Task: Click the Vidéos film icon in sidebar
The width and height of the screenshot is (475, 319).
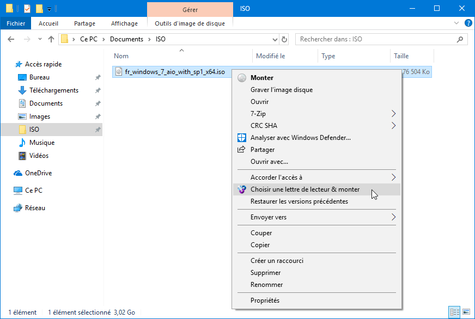Action: [x=22, y=156]
